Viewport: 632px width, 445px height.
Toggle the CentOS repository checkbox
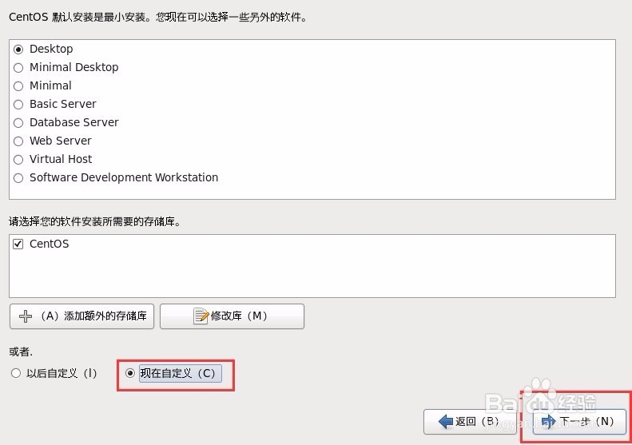18,244
